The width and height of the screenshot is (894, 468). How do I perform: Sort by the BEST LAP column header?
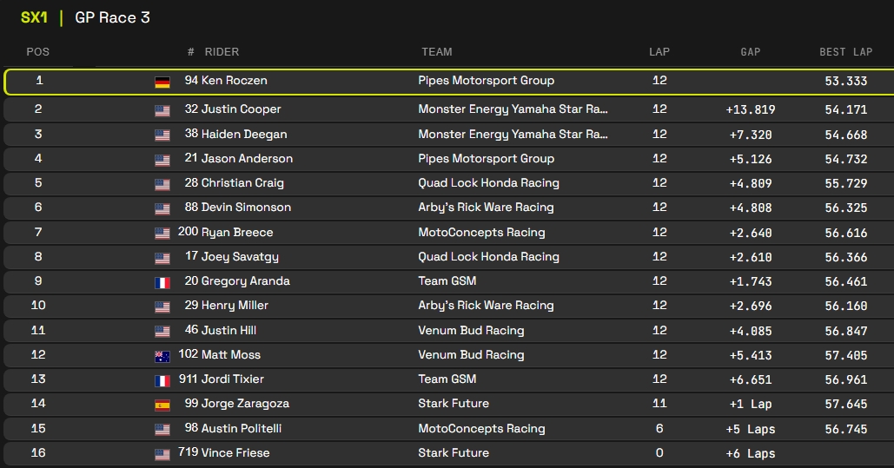click(845, 52)
